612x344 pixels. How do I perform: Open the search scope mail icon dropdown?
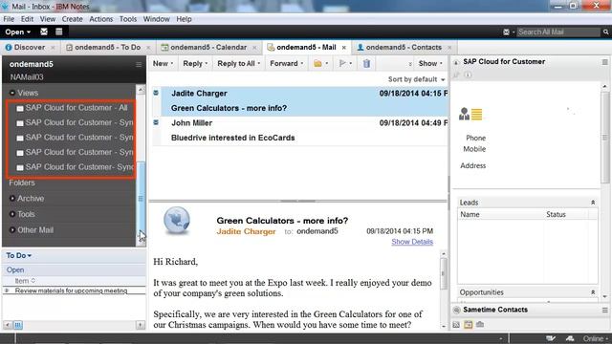(x=508, y=32)
